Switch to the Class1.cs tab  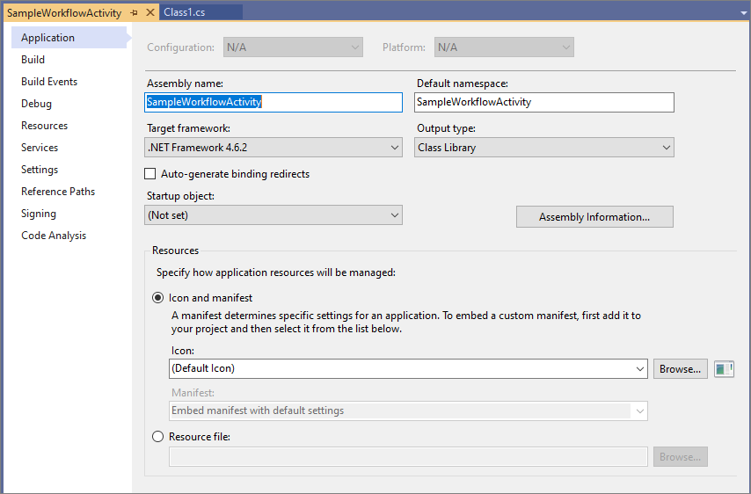pyautogui.click(x=184, y=13)
